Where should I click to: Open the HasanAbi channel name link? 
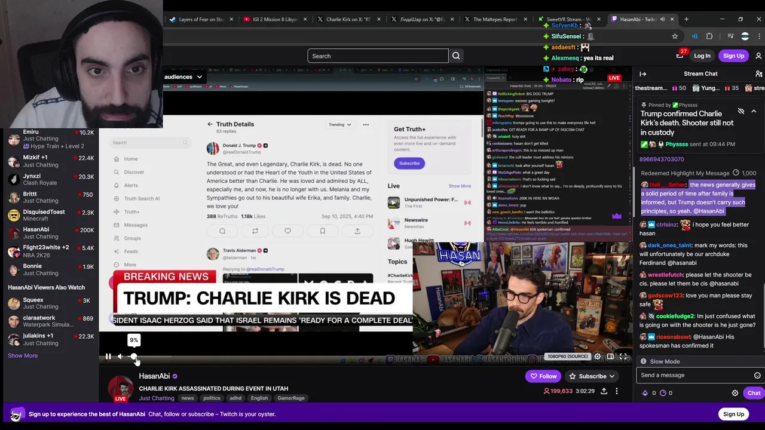(154, 376)
